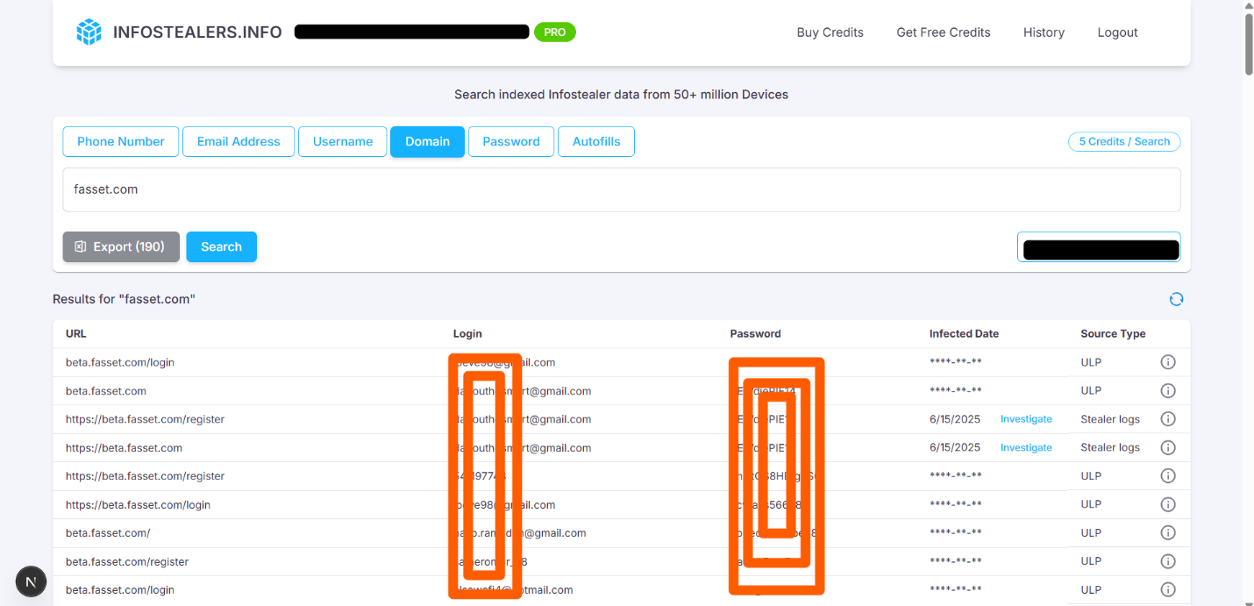The height and width of the screenshot is (606, 1254).
Task: Open info icon for plain beta.fasset.com ULP row
Action: [1168, 391]
